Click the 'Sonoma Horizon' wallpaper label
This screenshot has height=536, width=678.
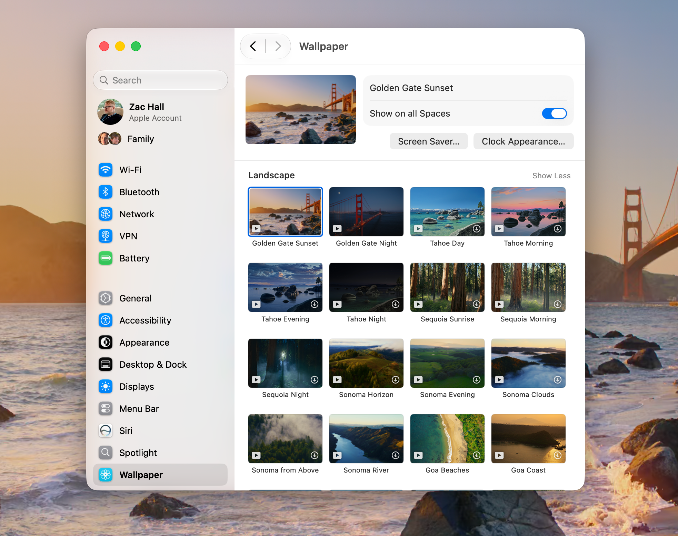[366, 395]
